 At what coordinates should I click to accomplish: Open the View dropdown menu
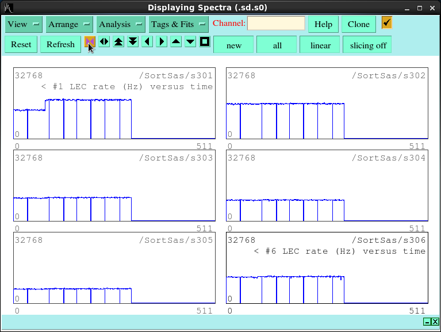[24, 24]
